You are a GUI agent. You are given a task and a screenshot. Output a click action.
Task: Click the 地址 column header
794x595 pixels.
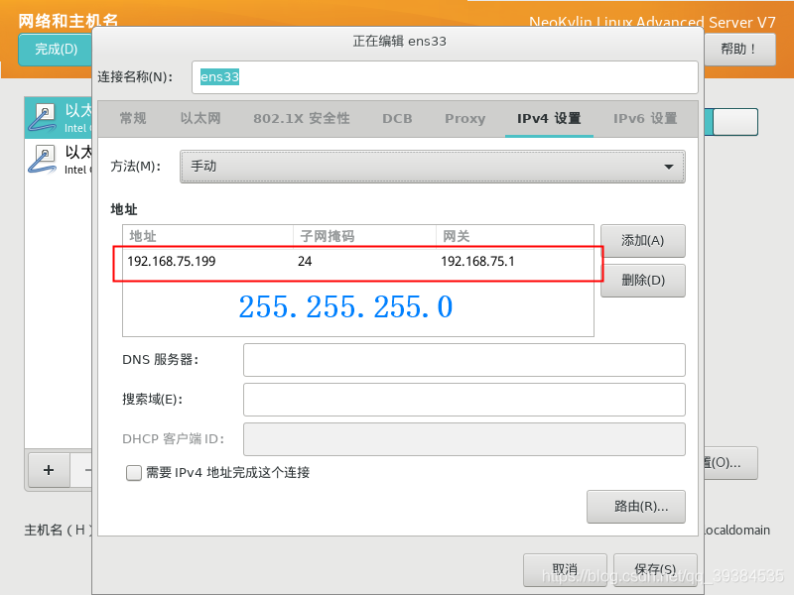pyautogui.click(x=207, y=236)
